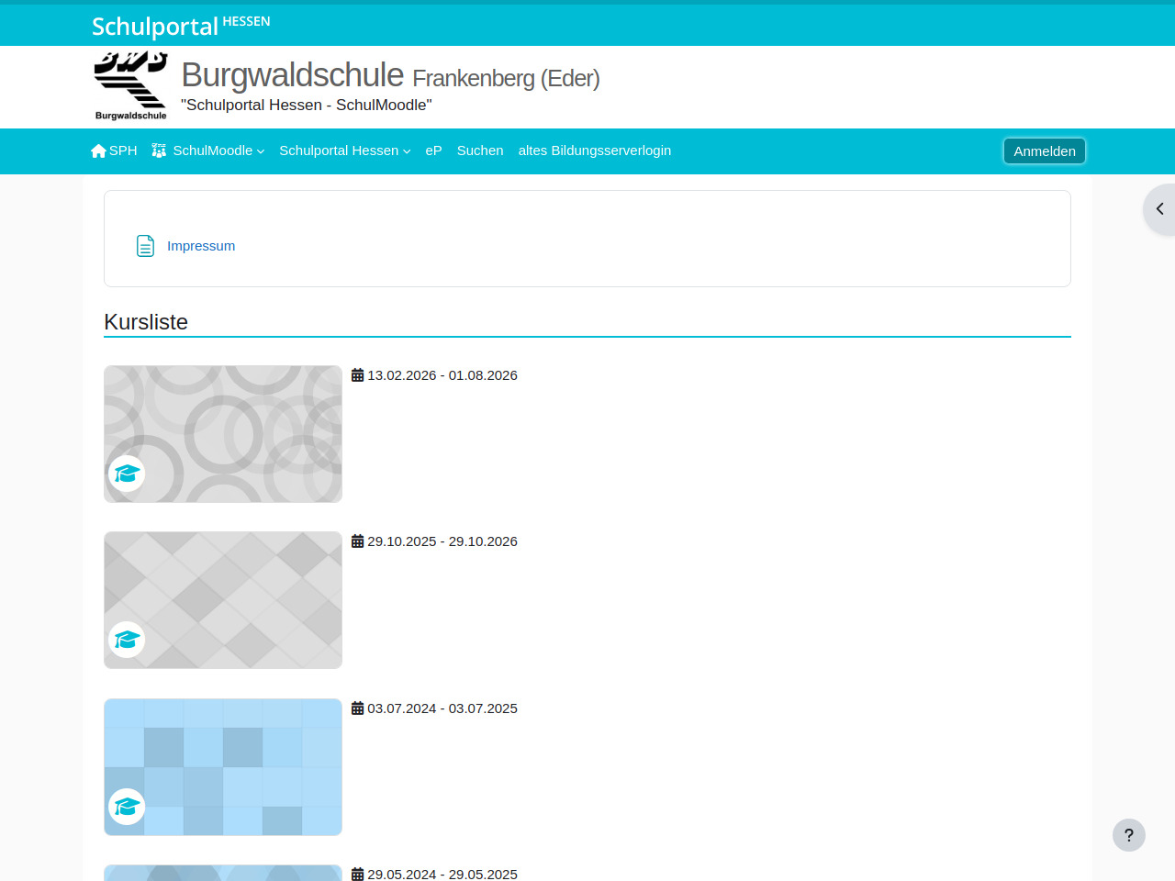Click graduation cap icon on circles course image
This screenshot has width=1175, height=881.
tap(127, 474)
